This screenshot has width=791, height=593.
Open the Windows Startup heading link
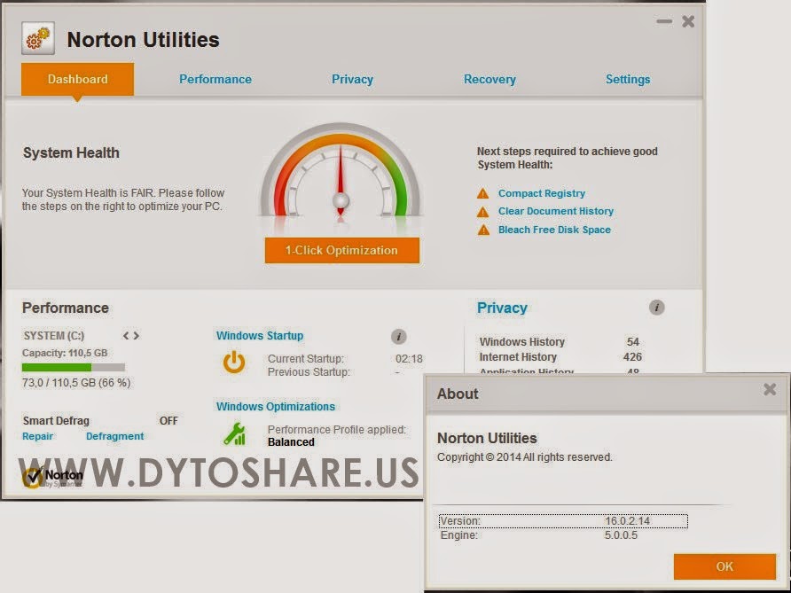260,335
